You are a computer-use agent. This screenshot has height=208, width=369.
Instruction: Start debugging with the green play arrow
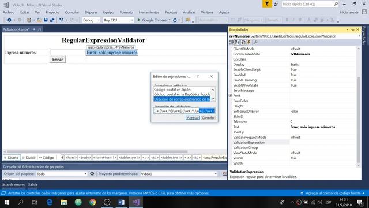138,20
